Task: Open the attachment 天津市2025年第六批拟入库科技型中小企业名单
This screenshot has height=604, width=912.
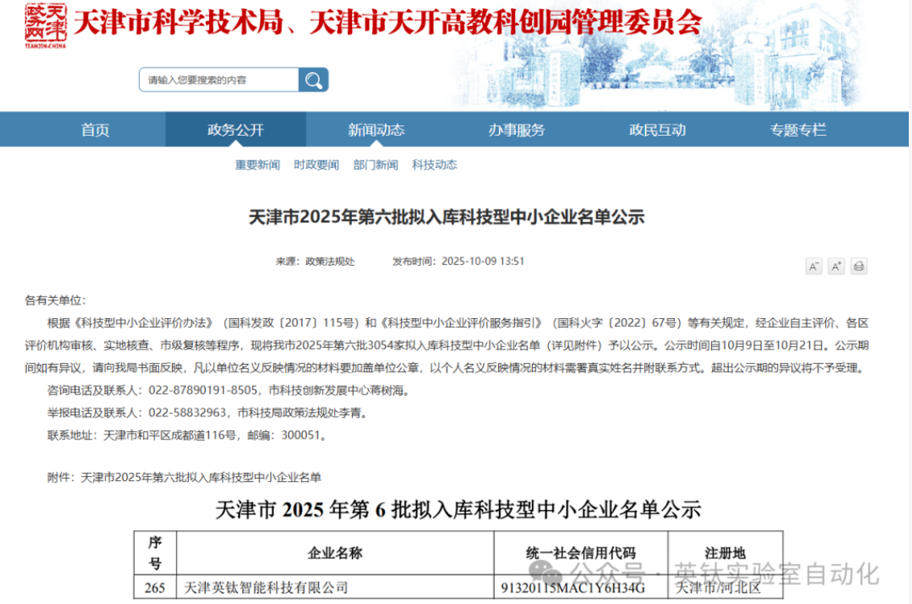Action: coord(201,477)
